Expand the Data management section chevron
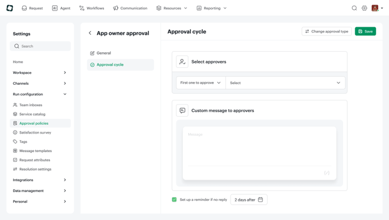Viewport: 389px width, 220px height. (65, 191)
